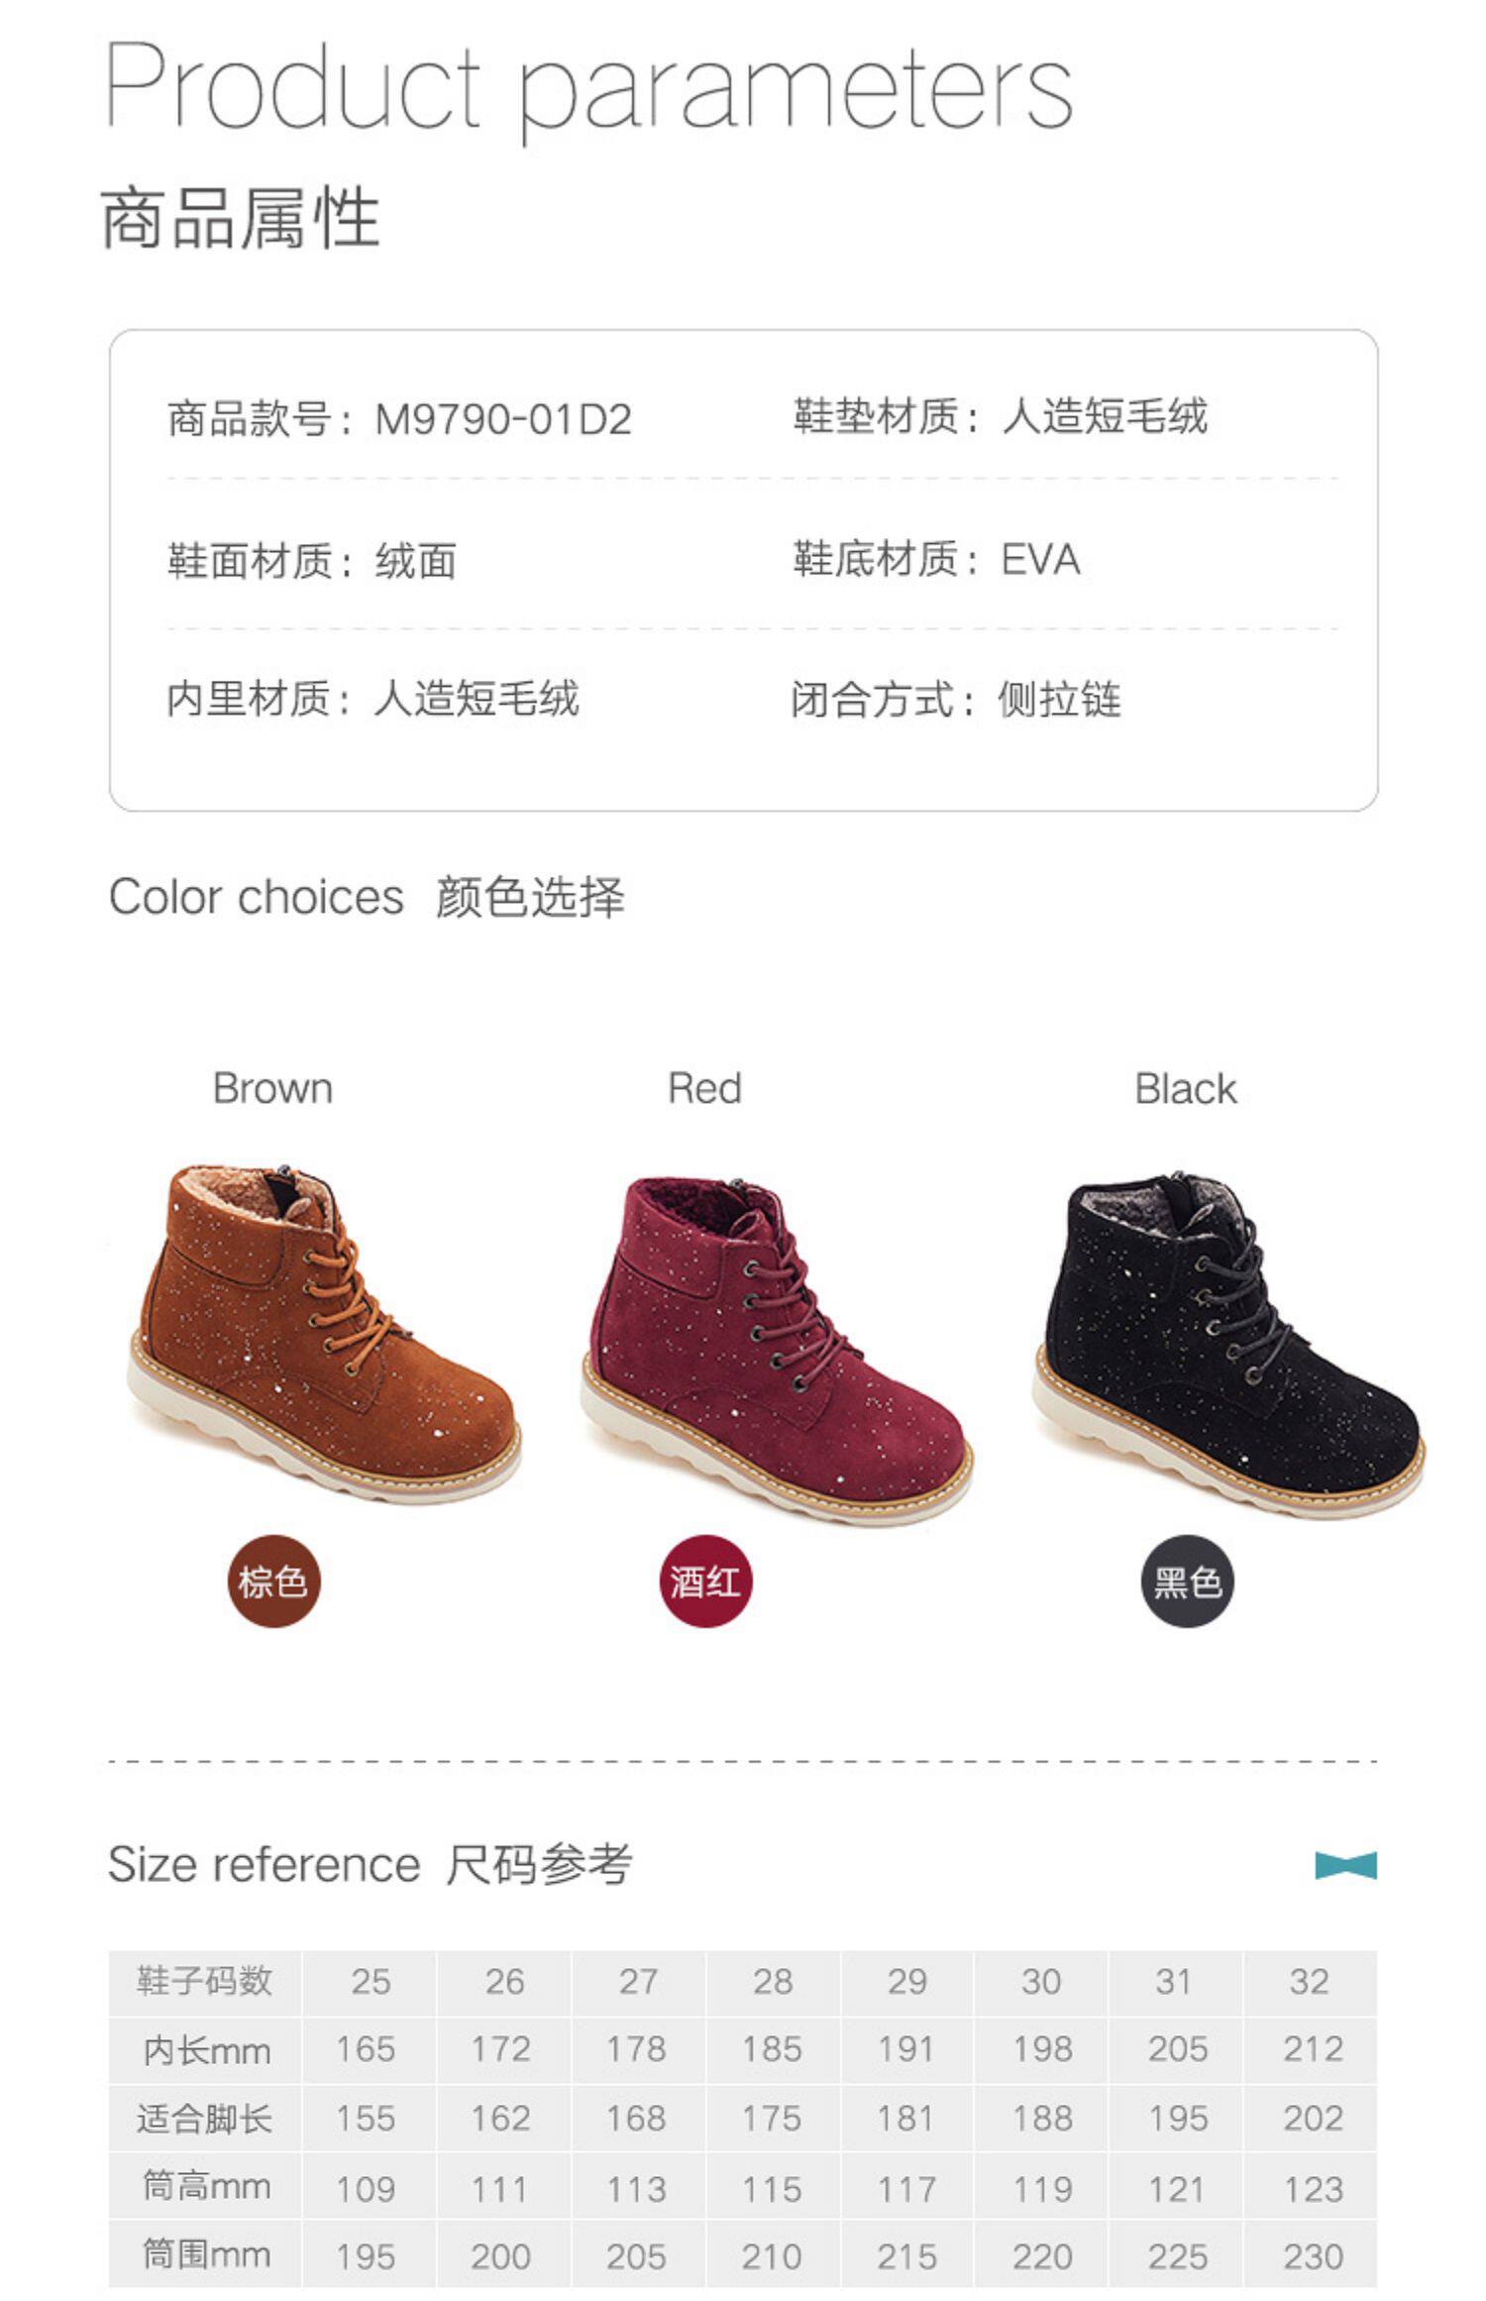
Task: Click the Product parameters heading
Action: (588, 87)
